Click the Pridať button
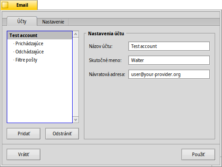222x167 pixels. [24, 134]
